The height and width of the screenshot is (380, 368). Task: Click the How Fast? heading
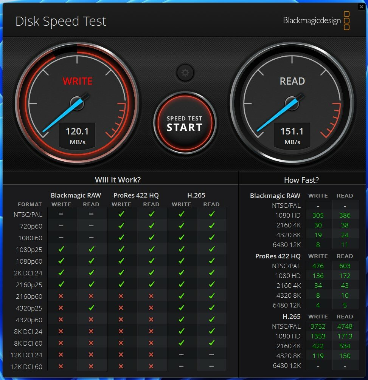point(301,180)
